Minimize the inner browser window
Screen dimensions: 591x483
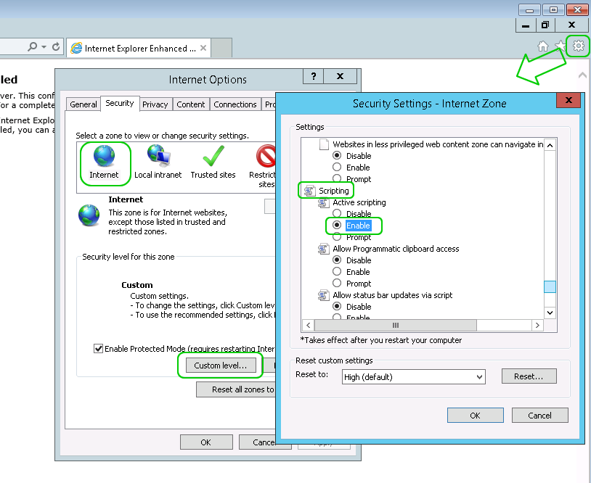pos(526,25)
